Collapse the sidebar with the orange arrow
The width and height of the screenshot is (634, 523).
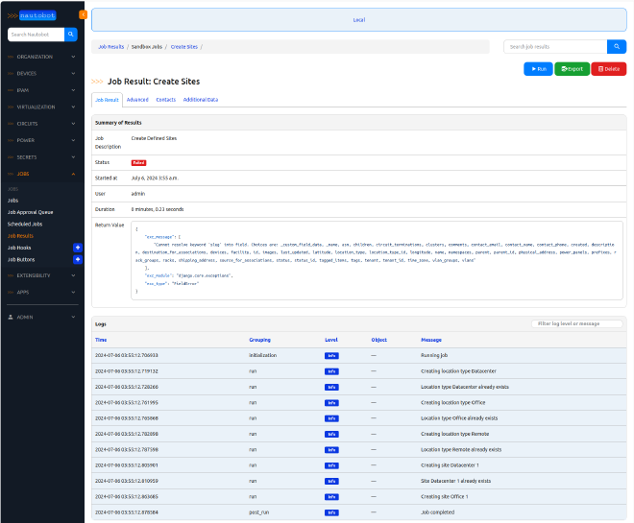(83, 14)
